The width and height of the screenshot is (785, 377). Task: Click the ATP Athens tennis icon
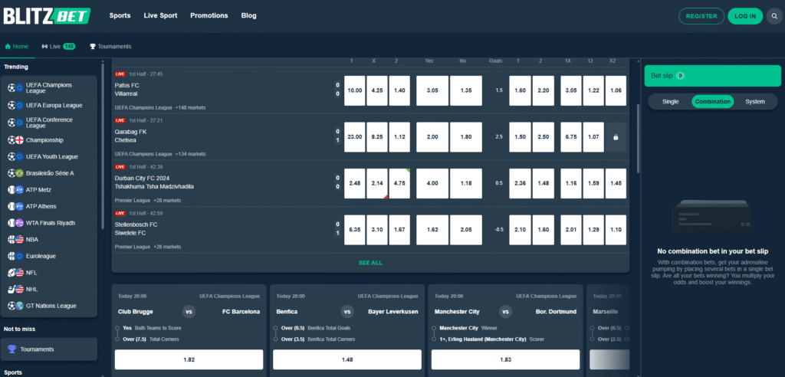pyautogui.click(x=16, y=206)
